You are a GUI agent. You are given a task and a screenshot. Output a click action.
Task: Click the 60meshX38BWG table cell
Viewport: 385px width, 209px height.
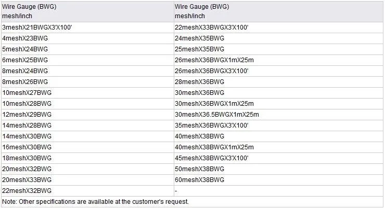click(x=278, y=180)
